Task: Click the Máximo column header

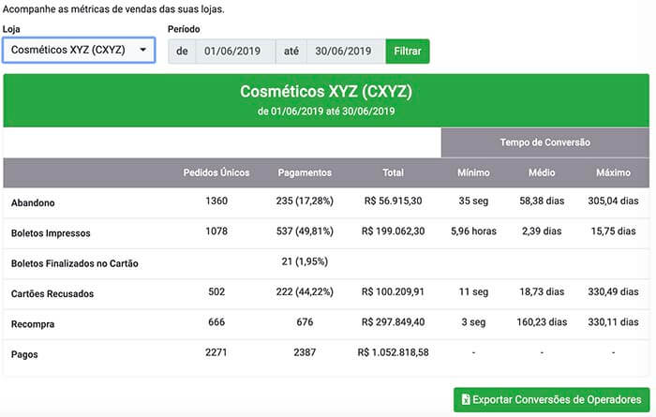Action: 613,172
